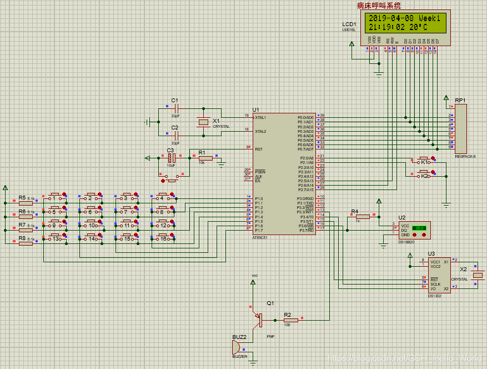Select the BUZZ2 buzzer component
This screenshot has width=487, height=369.
pyautogui.click(x=236, y=347)
